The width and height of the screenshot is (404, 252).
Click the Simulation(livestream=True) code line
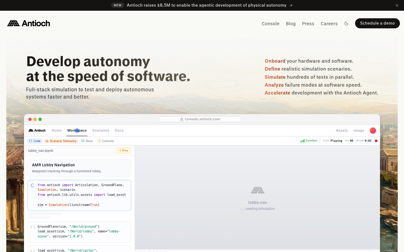pos(68,205)
